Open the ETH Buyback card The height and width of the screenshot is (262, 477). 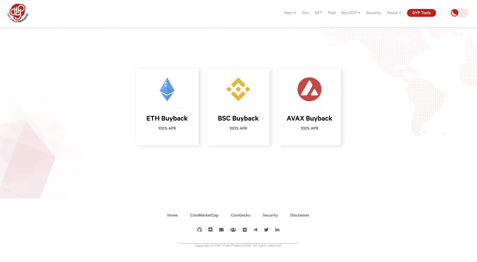click(167, 107)
